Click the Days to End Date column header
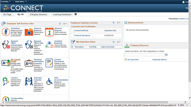 [108, 47]
